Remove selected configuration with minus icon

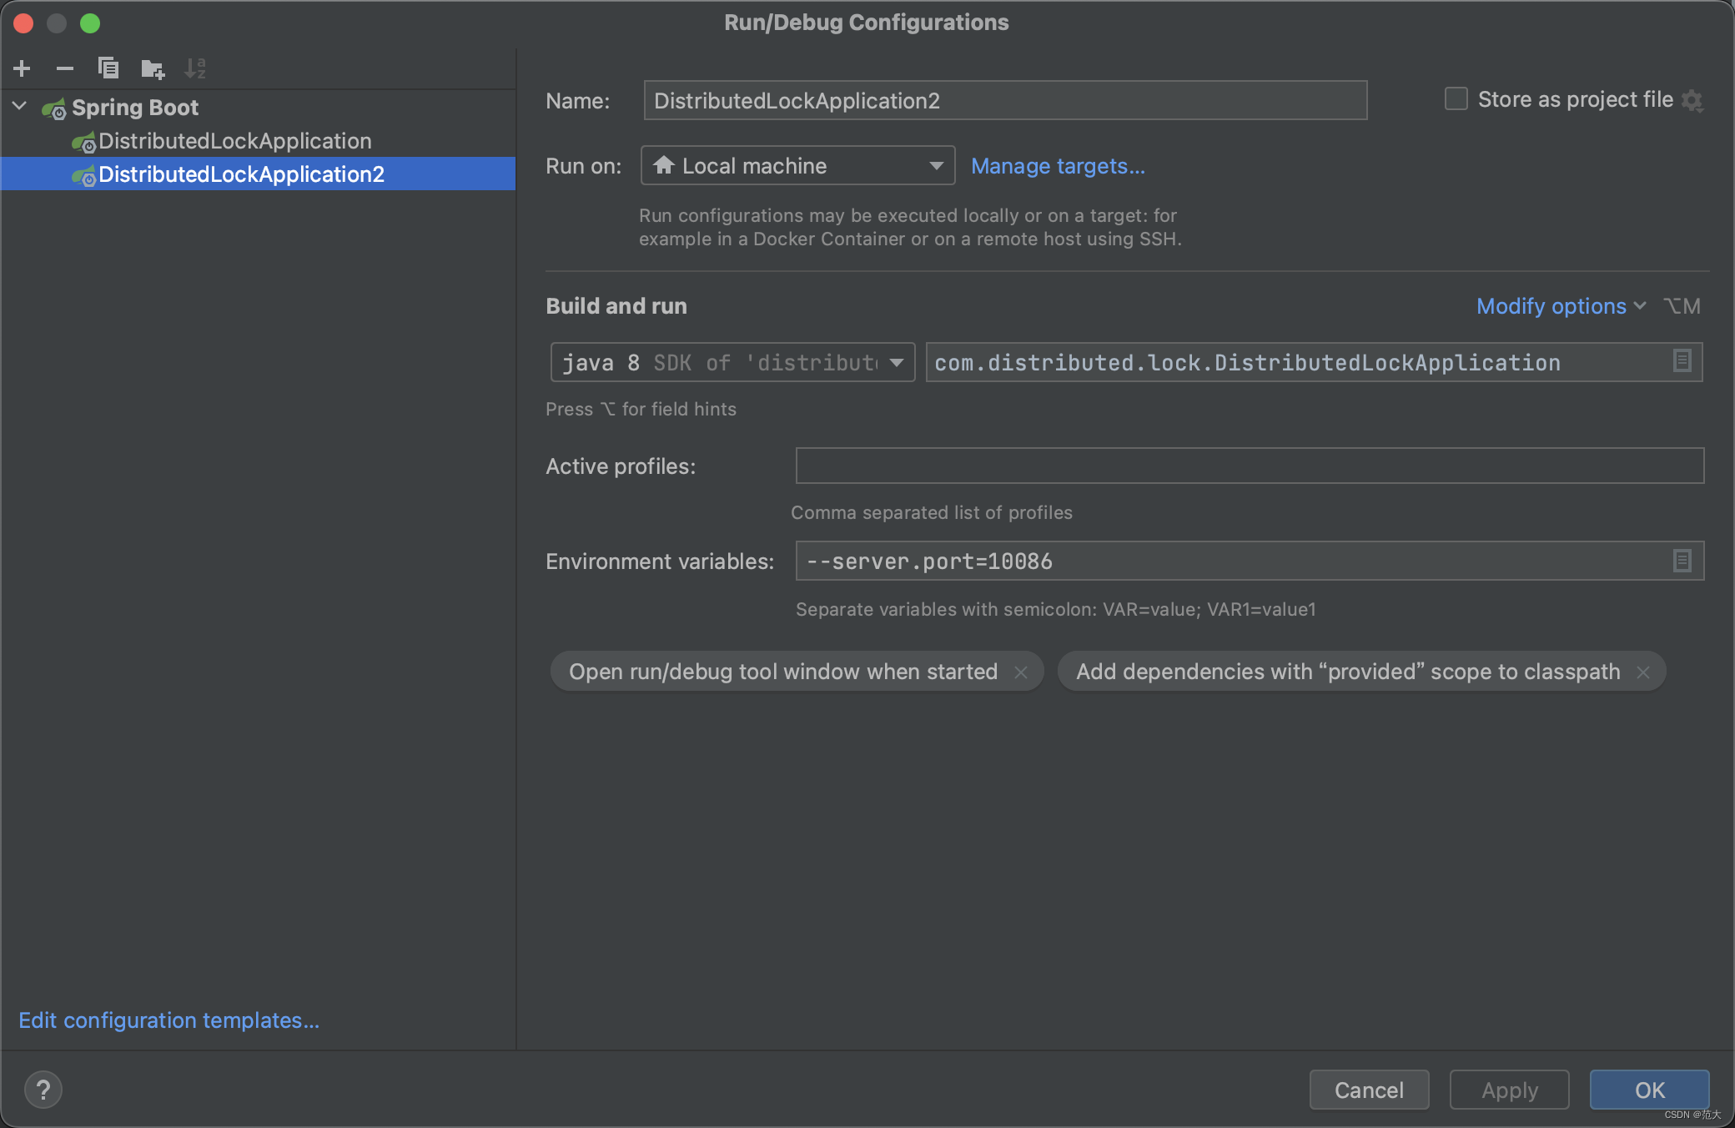click(x=65, y=68)
